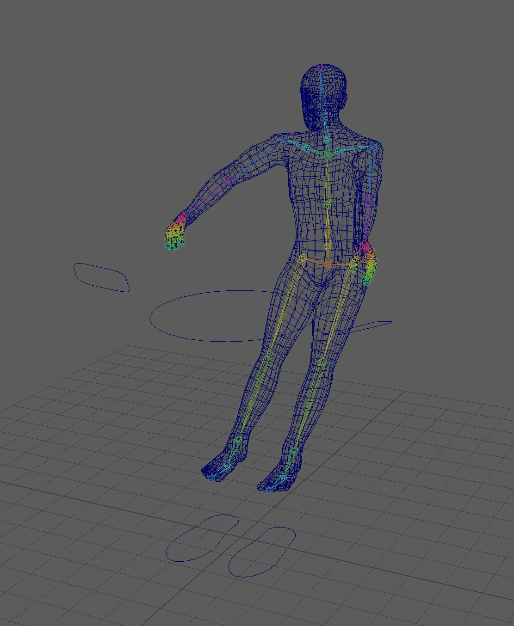Select the neck base joint below the head
Screen dimensions: 514x626
327,139
